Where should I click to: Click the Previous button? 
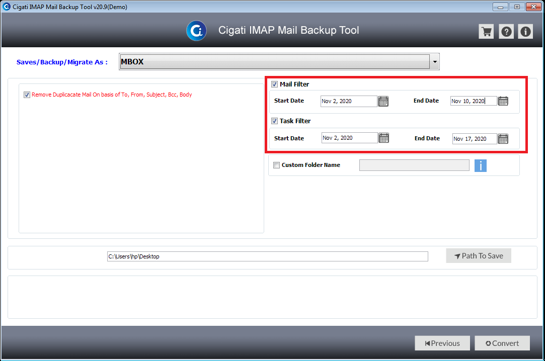click(x=442, y=343)
